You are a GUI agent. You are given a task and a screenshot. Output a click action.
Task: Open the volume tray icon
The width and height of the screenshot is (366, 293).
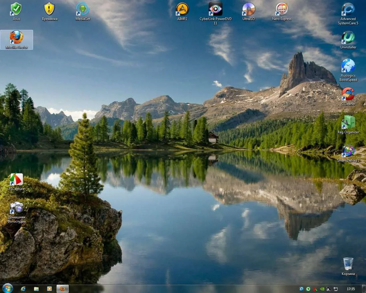click(329, 289)
